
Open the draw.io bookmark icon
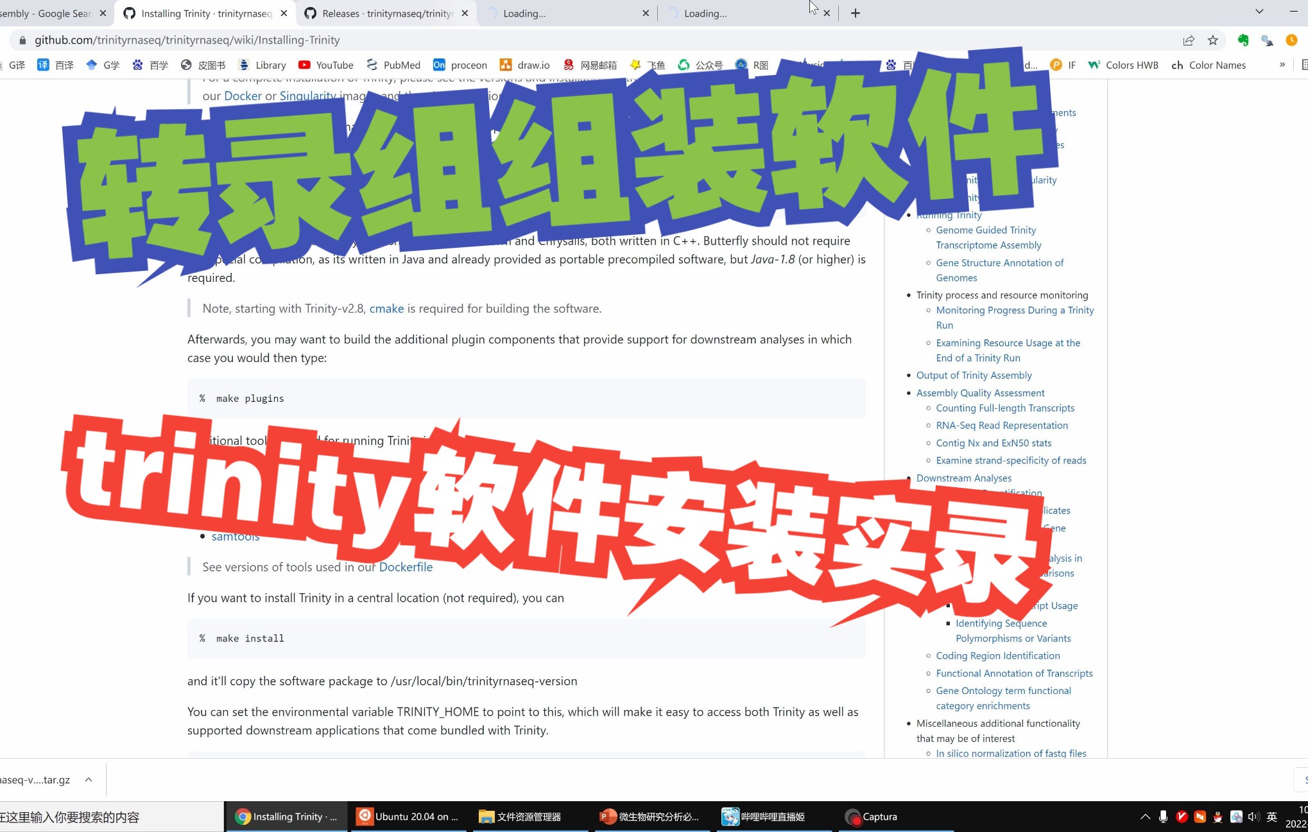(505, 65)
